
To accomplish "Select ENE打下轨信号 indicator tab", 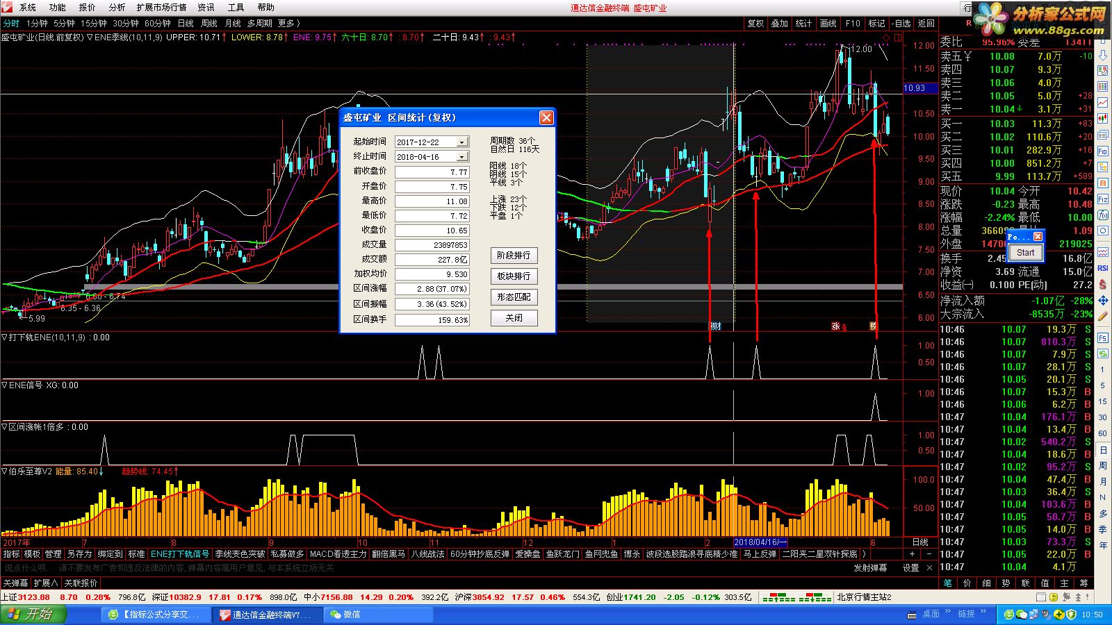I will click(180, 554).
